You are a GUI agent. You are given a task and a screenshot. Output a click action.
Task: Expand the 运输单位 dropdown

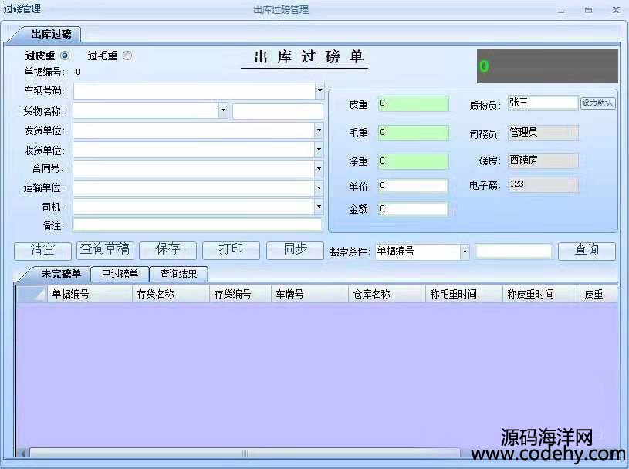(319, 187)
